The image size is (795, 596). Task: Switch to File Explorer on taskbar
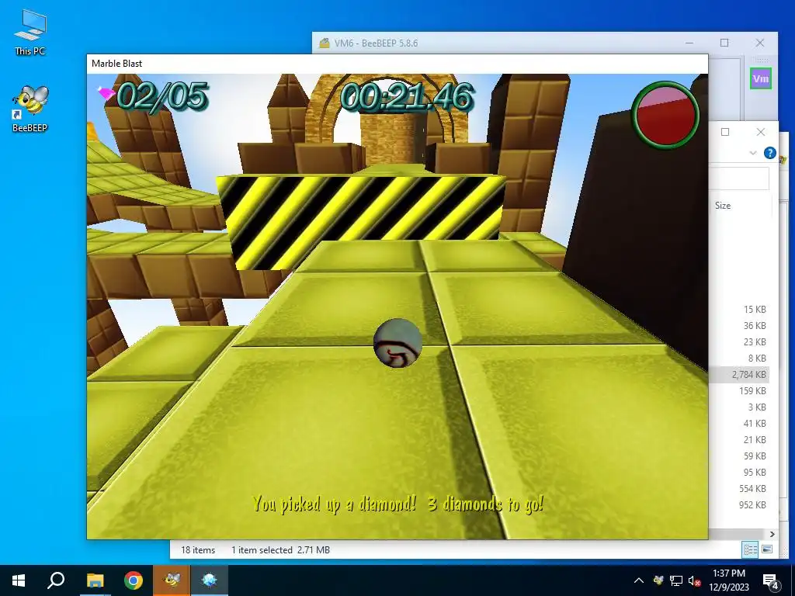coord(95,580)
